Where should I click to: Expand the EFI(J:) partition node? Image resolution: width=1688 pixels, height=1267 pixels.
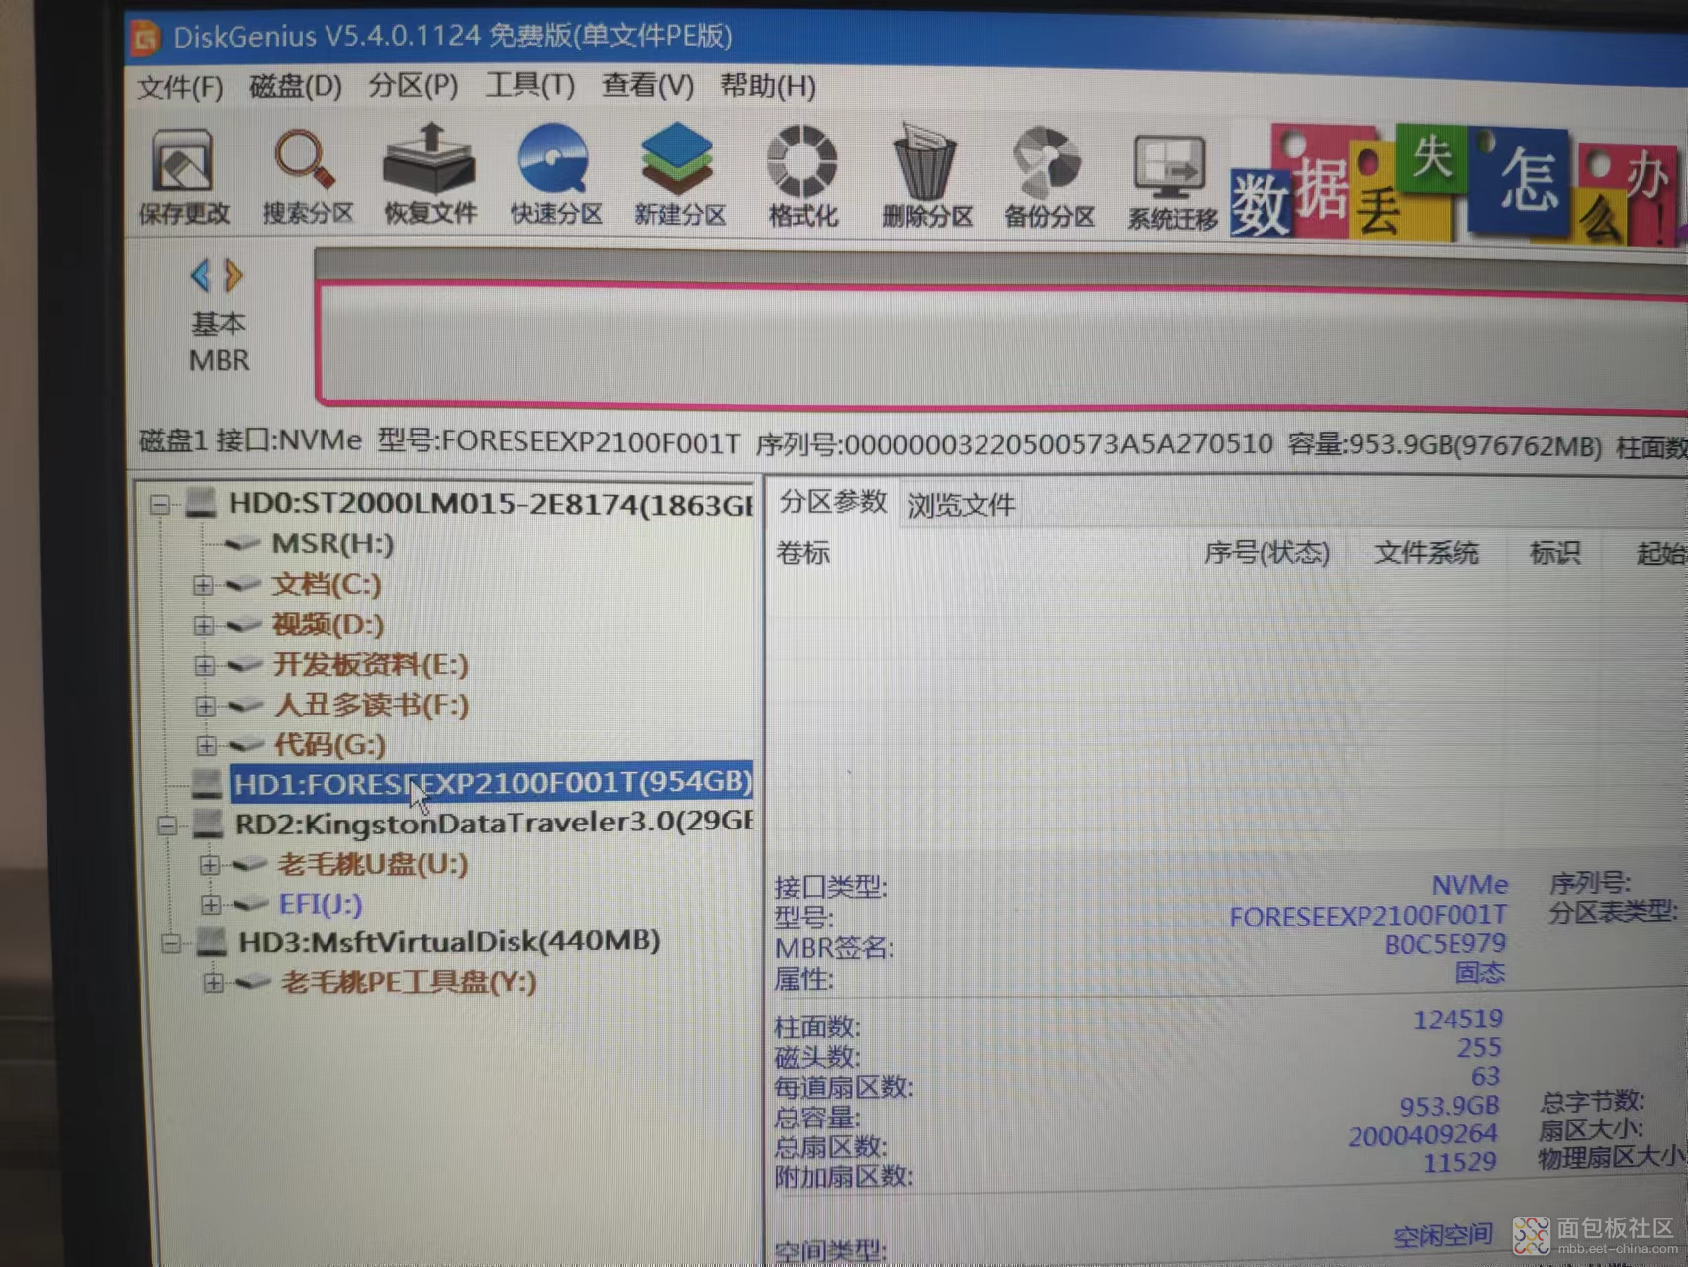[210, 905]
